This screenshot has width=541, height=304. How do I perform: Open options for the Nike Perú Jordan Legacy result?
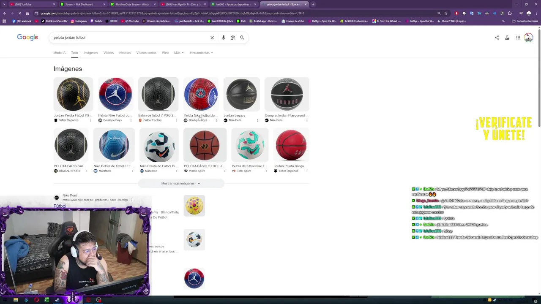pyautogui.click(x=257, y=120)
